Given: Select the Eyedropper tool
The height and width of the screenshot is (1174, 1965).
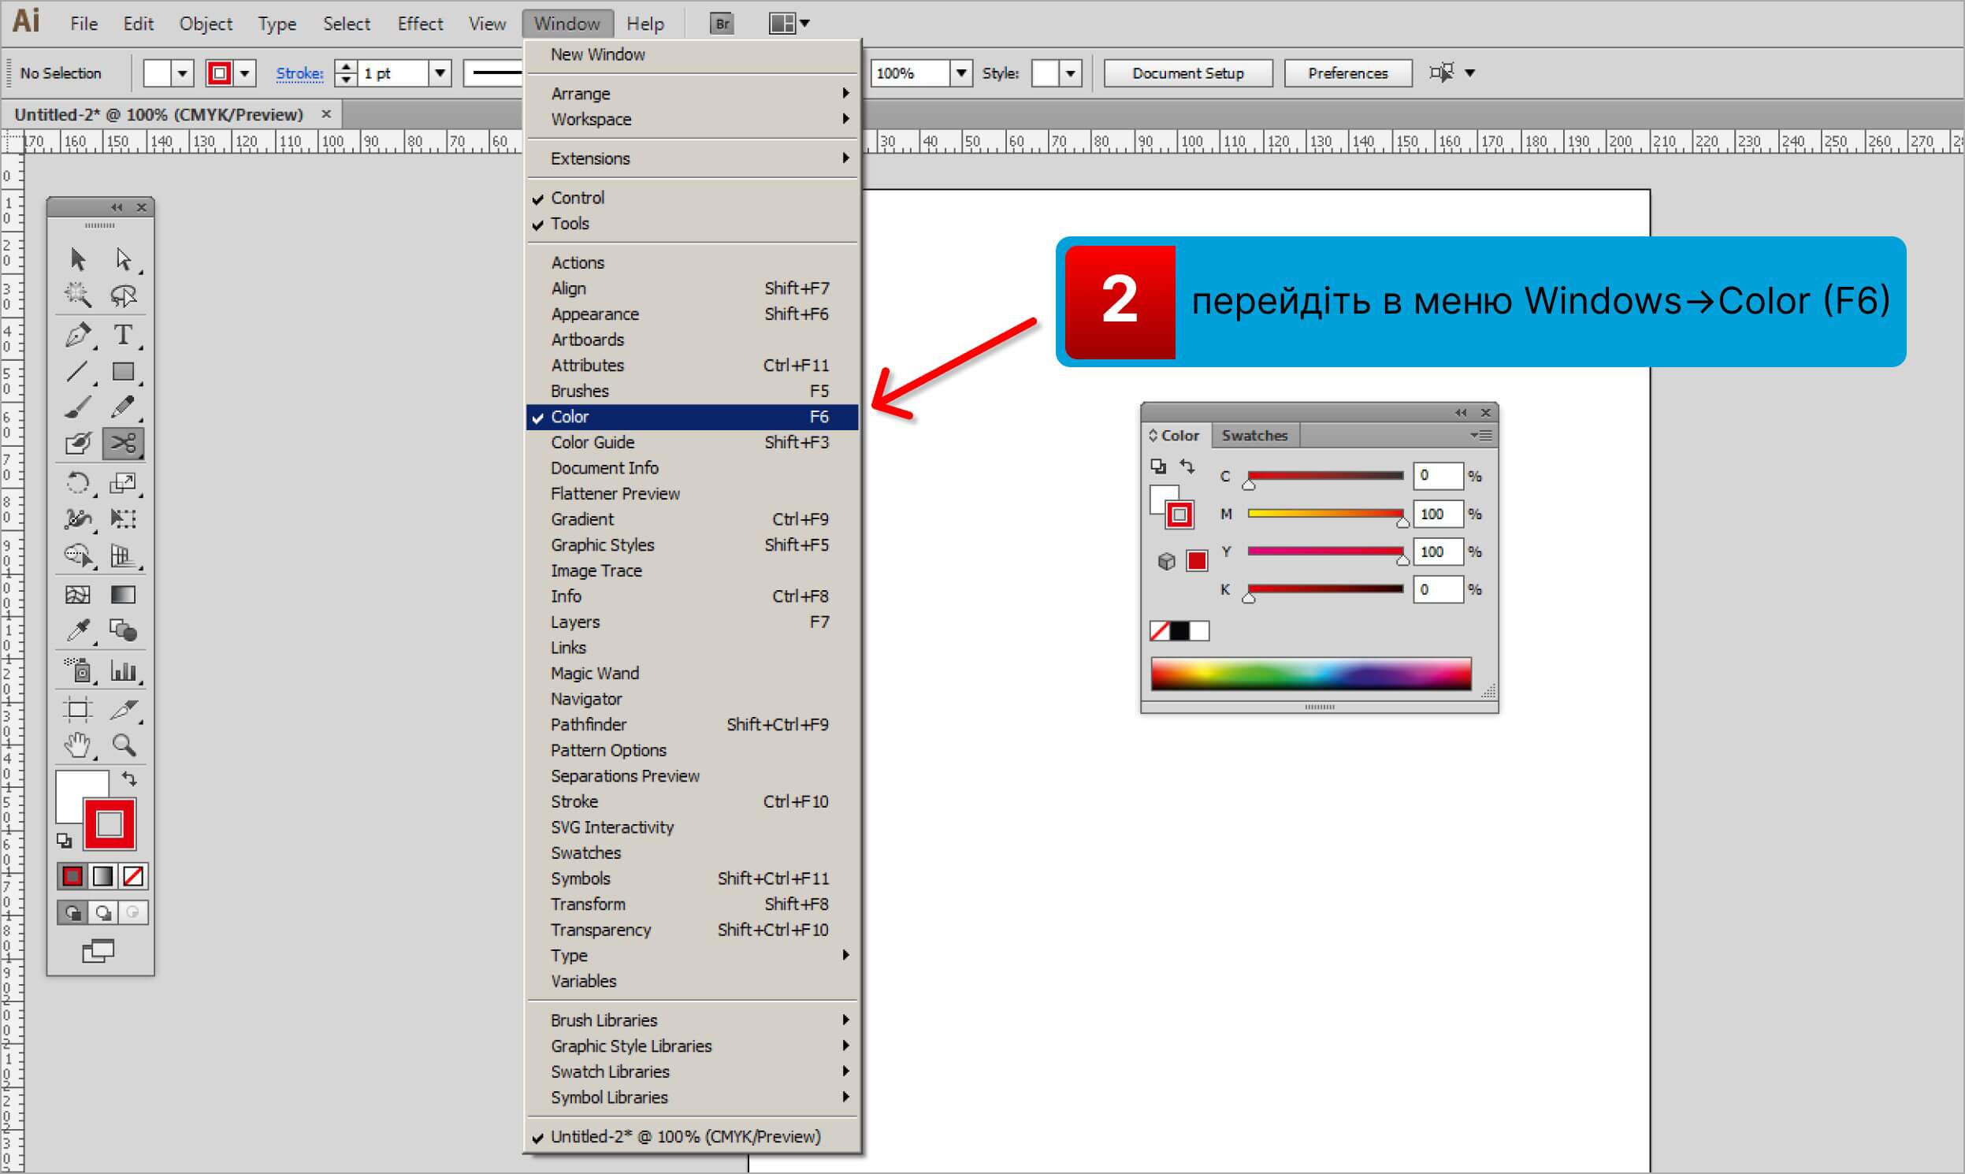Looking at the screenshot, I should (x=77, y=630).
